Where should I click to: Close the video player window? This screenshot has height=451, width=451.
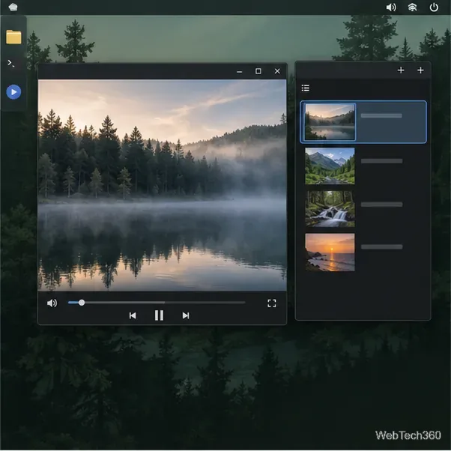pyautogui.click(x=277, y=71)
